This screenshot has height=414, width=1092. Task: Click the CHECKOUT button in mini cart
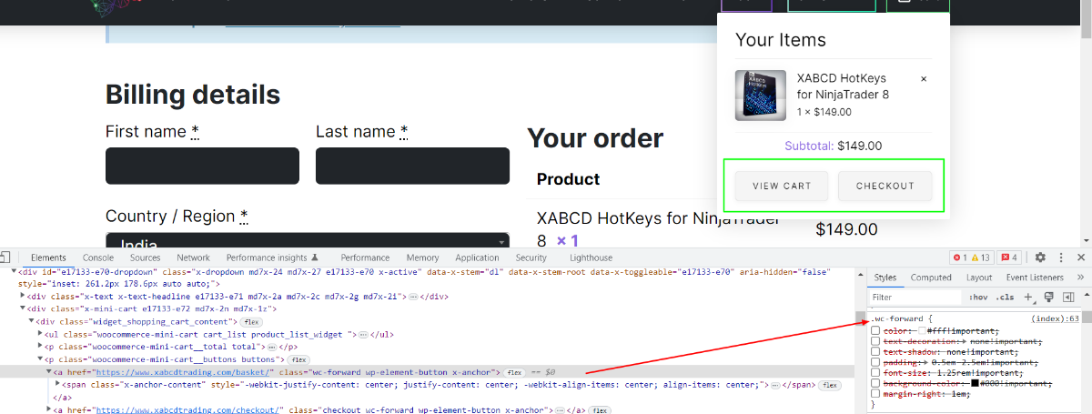click(x=885, y=186)
